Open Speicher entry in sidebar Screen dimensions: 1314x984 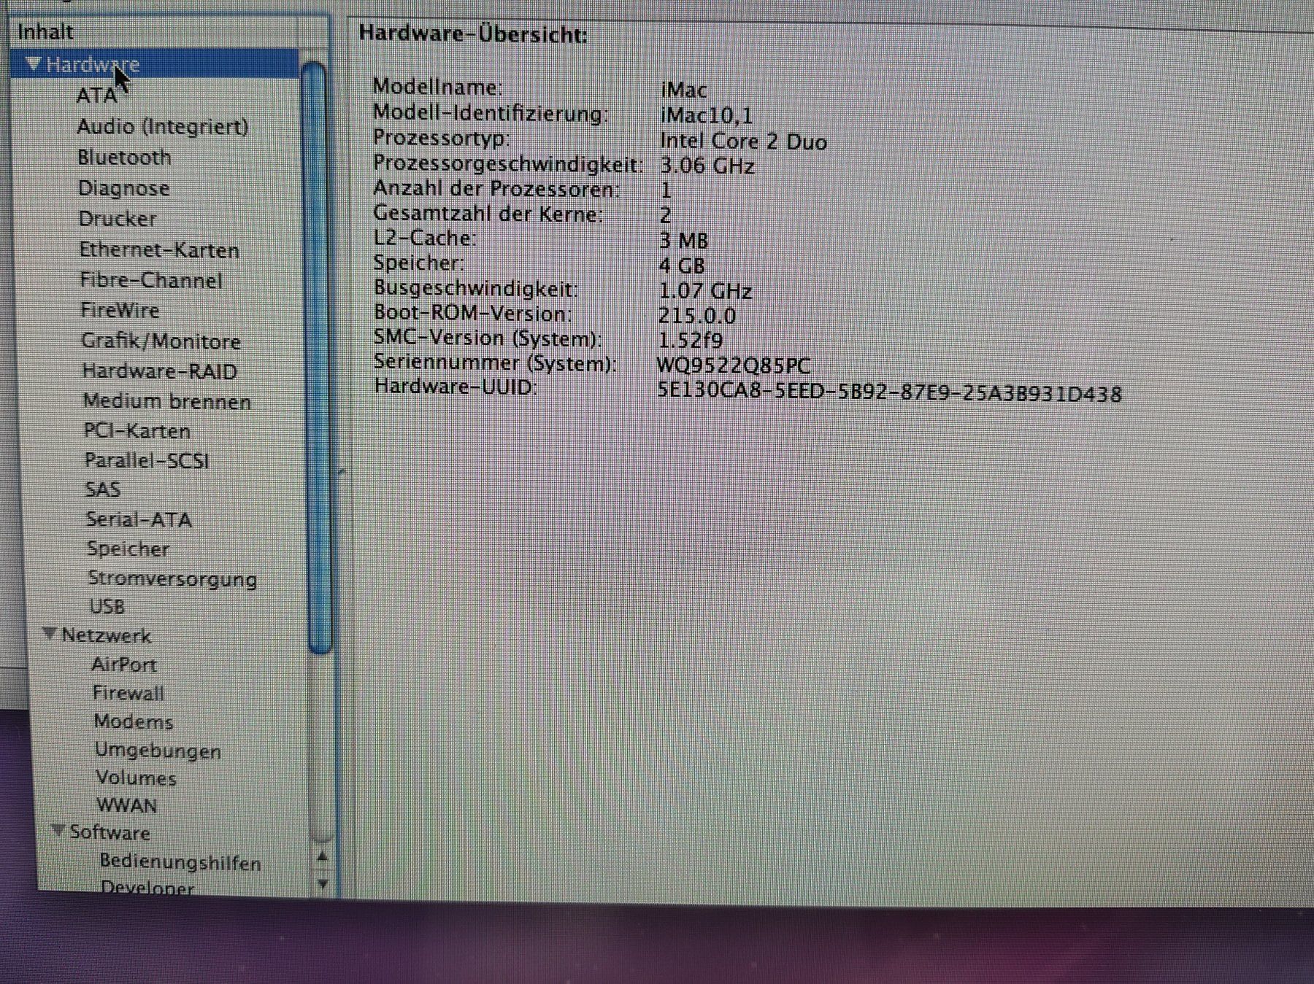(x=128, y=549)
